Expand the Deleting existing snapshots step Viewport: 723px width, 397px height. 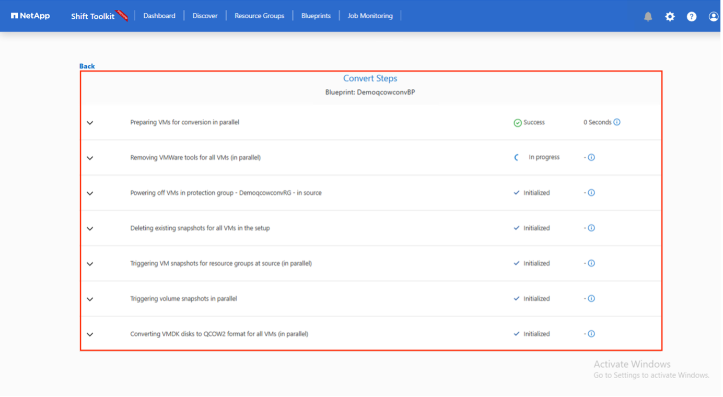[x=90, y=229]
